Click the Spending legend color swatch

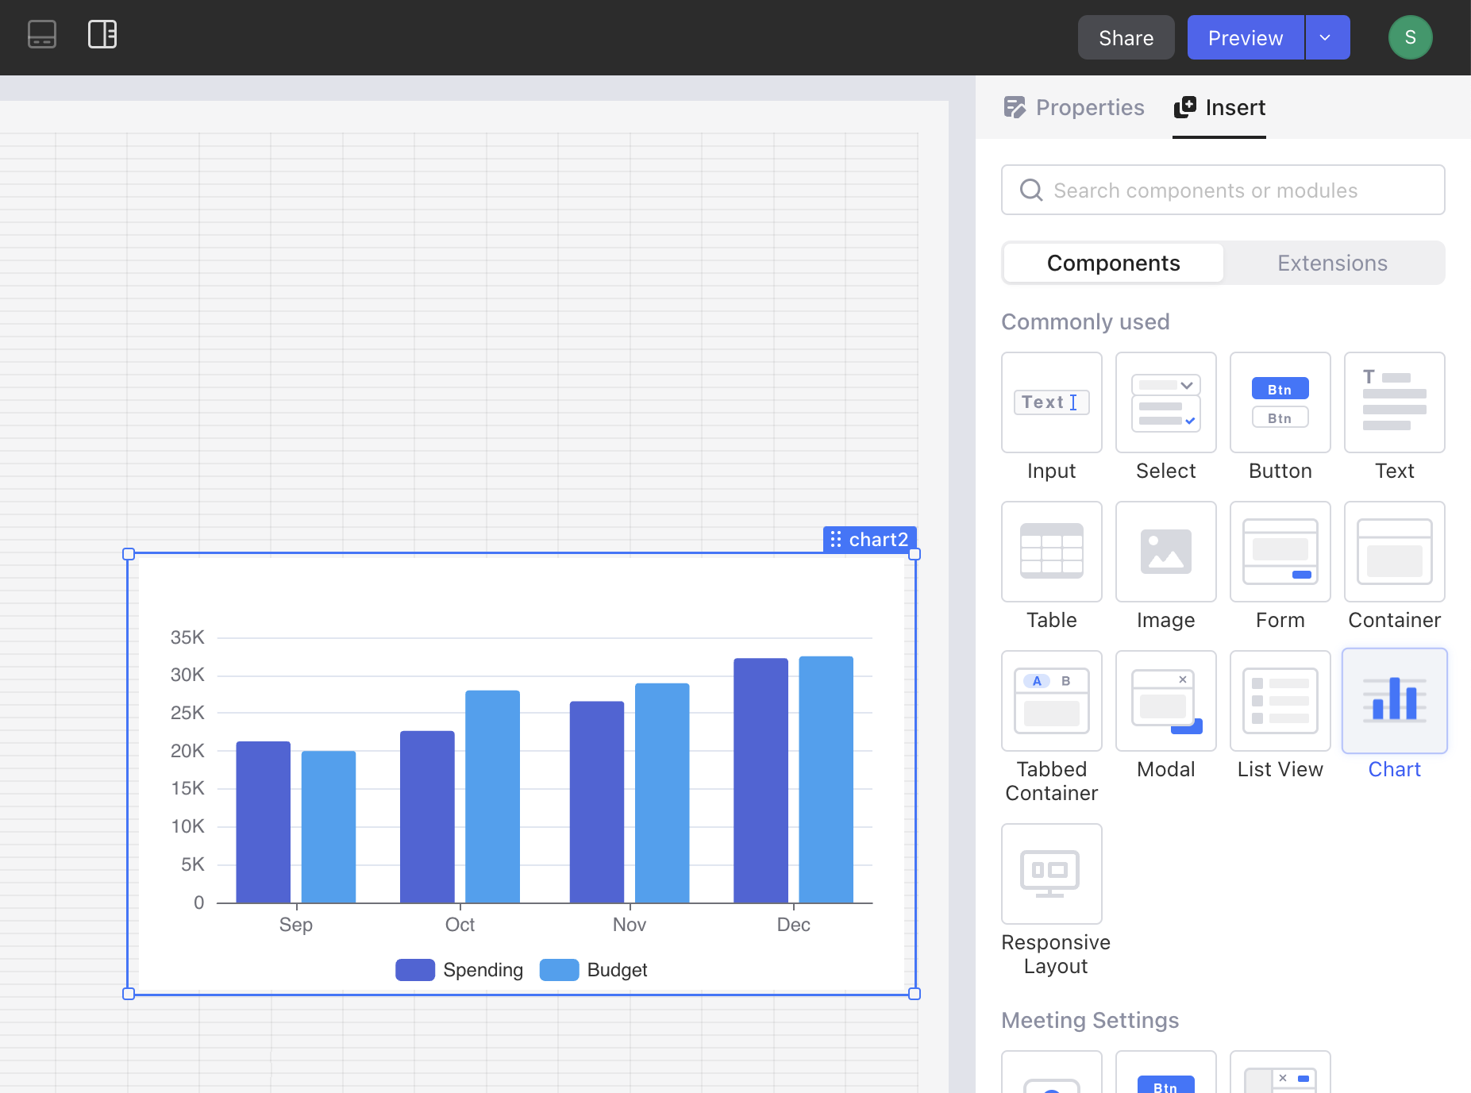(x=414, y=970)
